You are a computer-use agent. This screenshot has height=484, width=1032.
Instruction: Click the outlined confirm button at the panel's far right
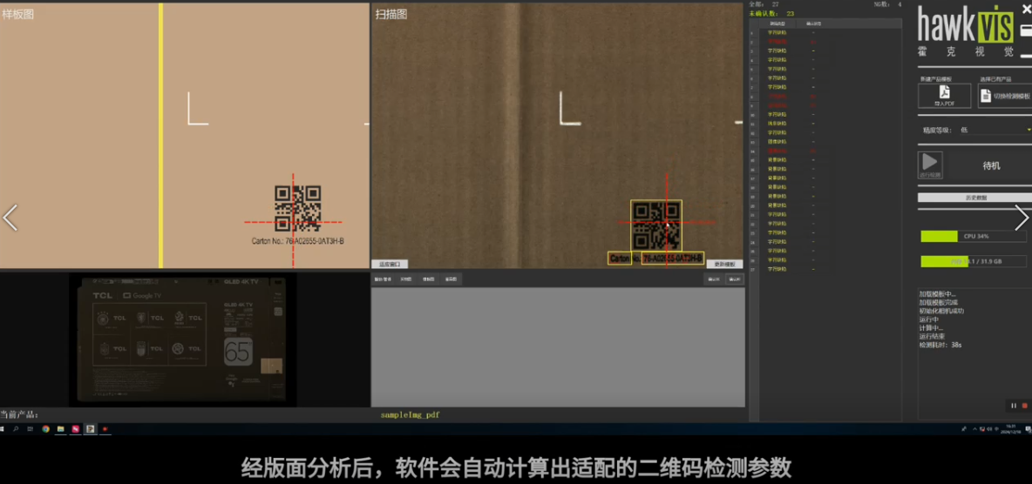(735, 279)
